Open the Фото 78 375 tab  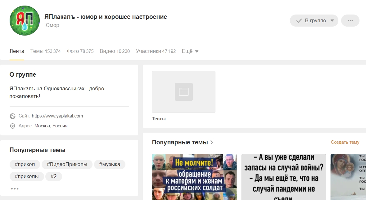pyautogui.click(x=80, y=51)
